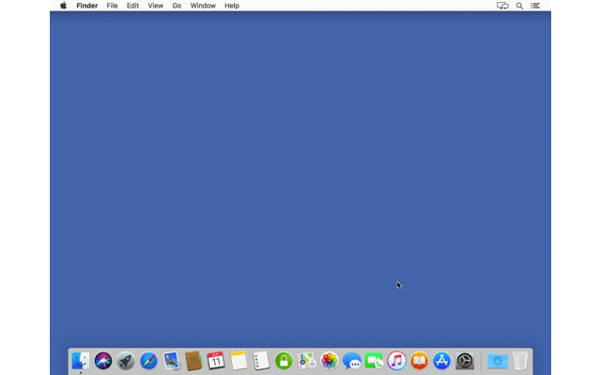The image size is (601, 375).
Task: Open the green padlock app
Action: click(284, 360)
